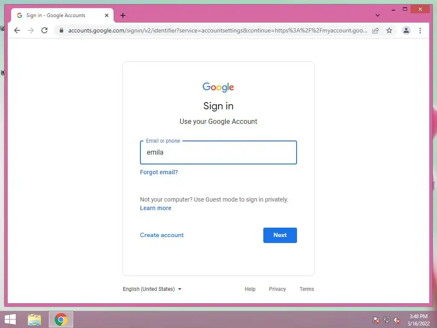This screenshot has width=437, height=328.
Task: Focus the Email or phone input field
Action: coord(218,152)
